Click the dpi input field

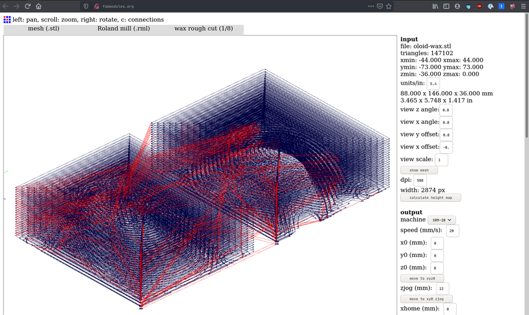click(420, 180)
